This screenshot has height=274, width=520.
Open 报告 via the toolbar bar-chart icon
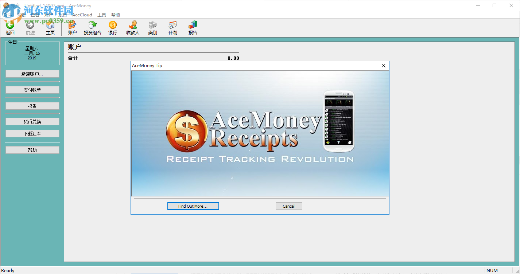(x=193, y=25)
